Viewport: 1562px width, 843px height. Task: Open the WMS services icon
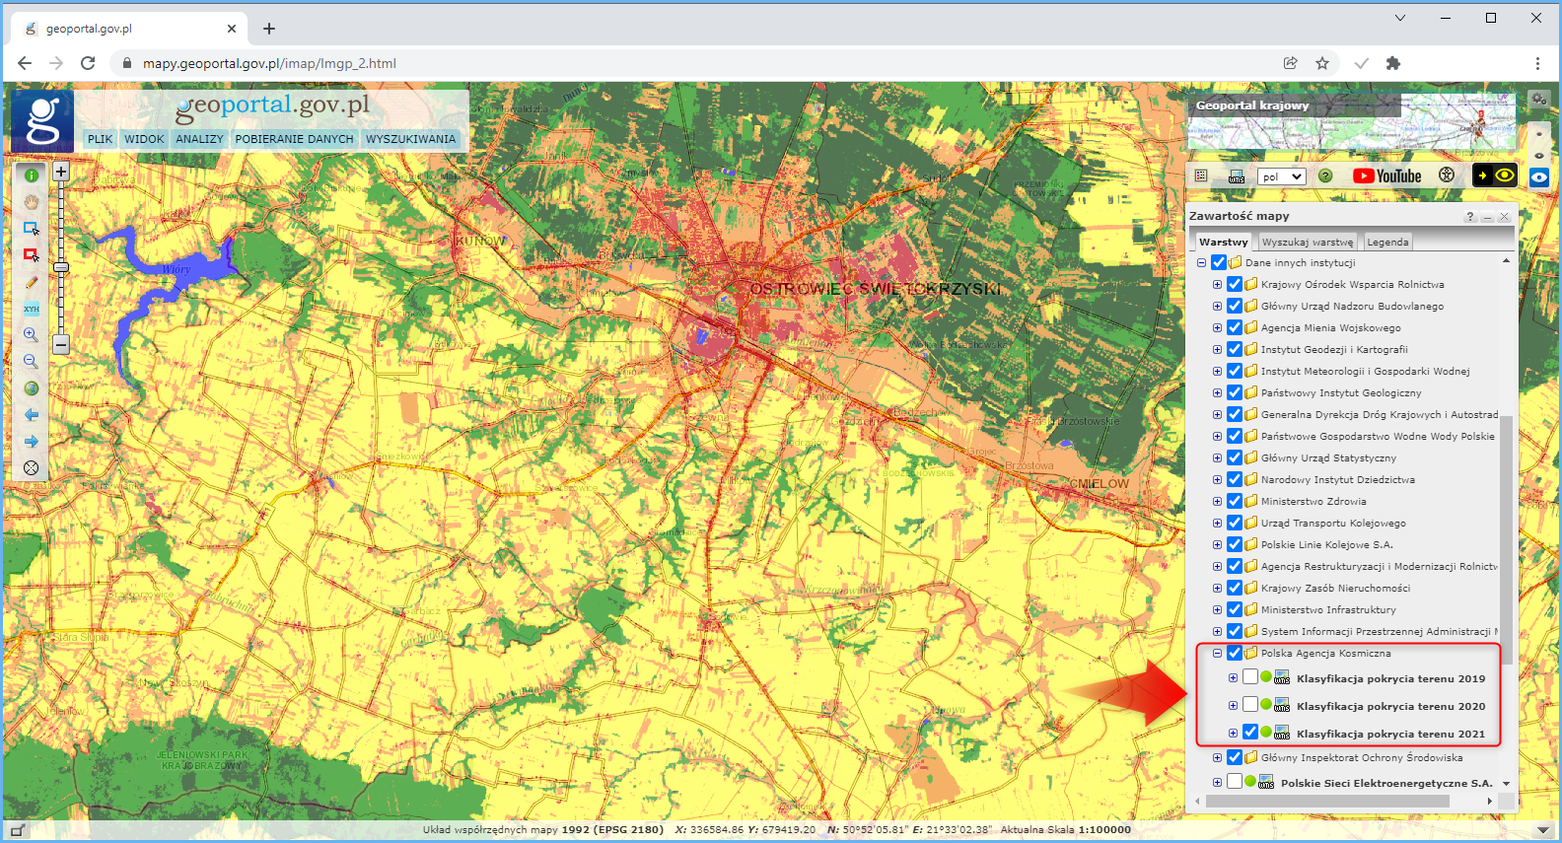click(x=1236, y=176)
